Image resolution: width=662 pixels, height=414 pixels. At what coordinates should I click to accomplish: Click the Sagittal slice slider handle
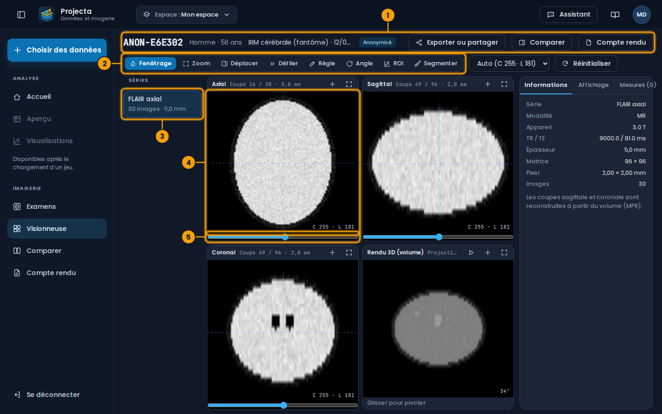[x=439, y=237]
